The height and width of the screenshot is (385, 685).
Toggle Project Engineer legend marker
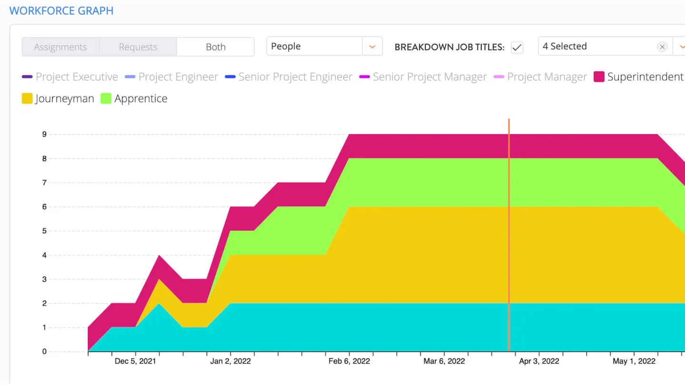tap(130, 77)
